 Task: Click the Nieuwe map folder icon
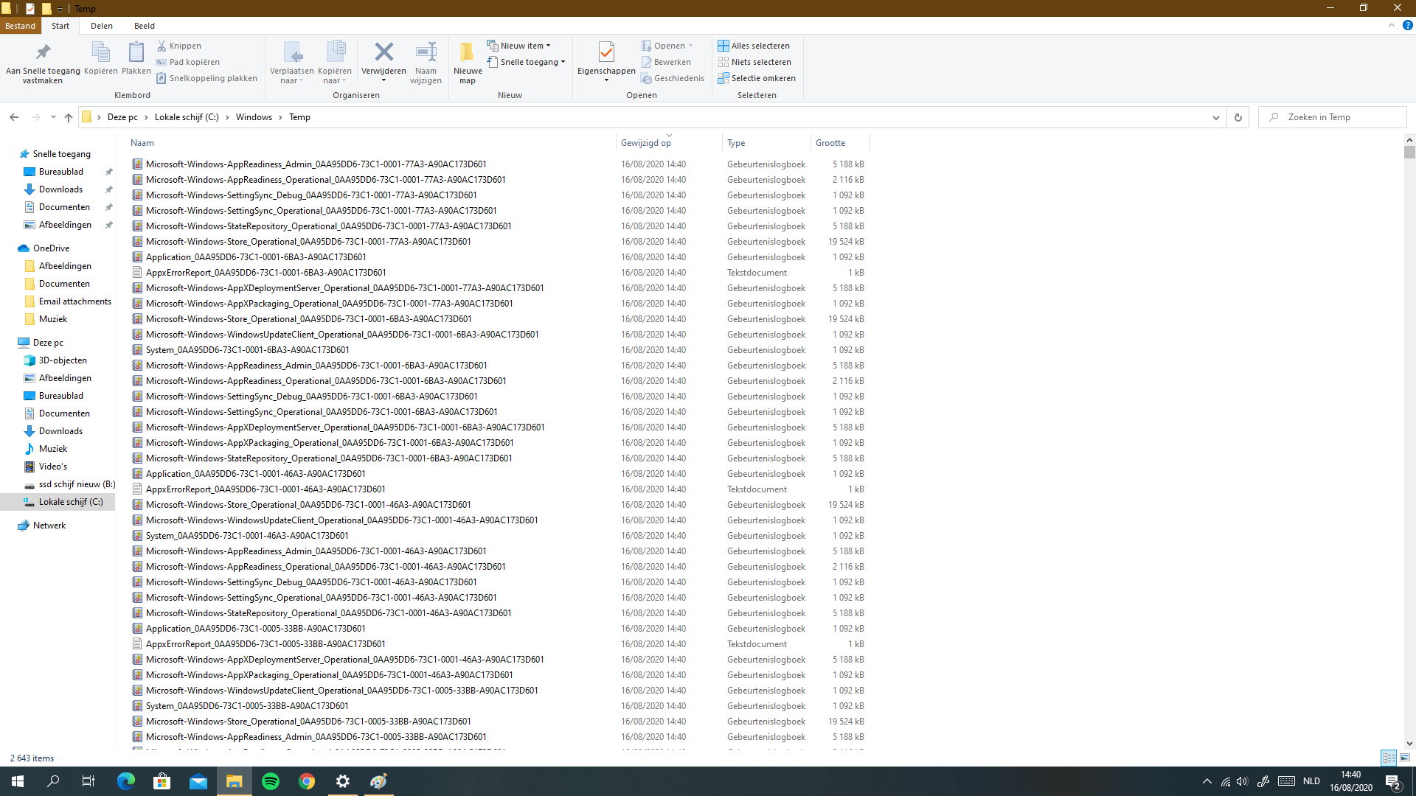click(x=467, y=53)
